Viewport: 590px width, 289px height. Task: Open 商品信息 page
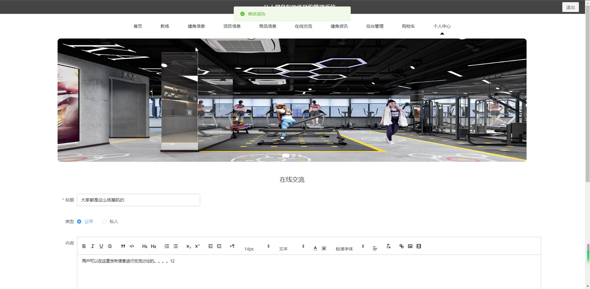268,26
